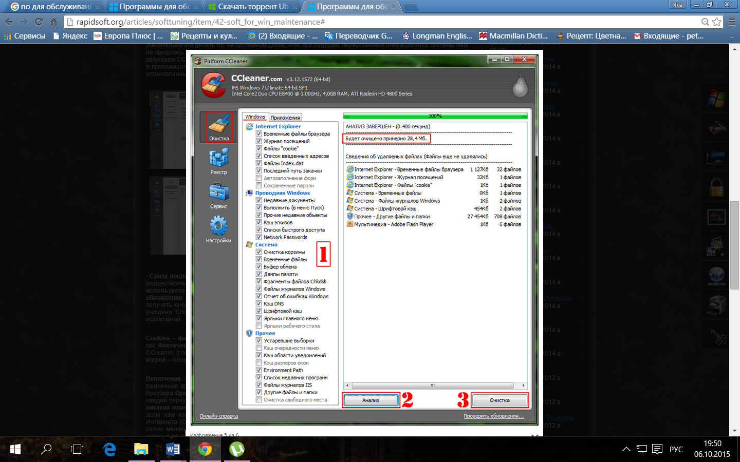
Task: Click the page vertical scrollbar thumb
Action: [734, 245]
